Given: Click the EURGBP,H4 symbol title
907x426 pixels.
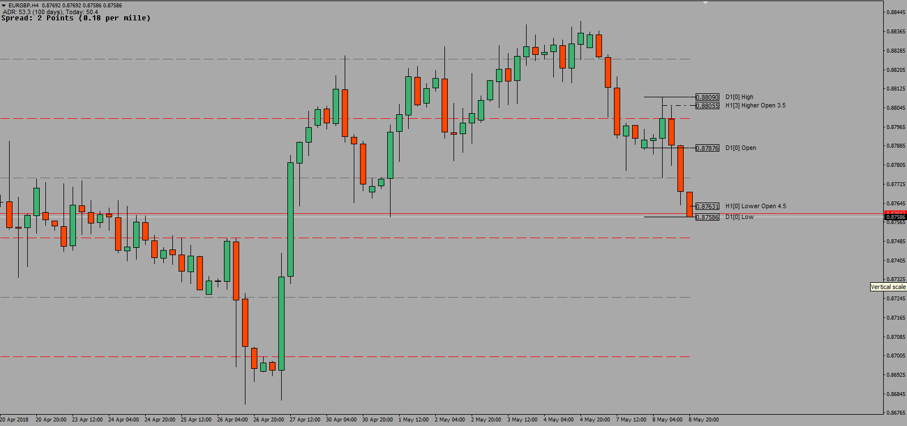Looking at the screenshot, I should pyautogui.click(x=24, y=5).
